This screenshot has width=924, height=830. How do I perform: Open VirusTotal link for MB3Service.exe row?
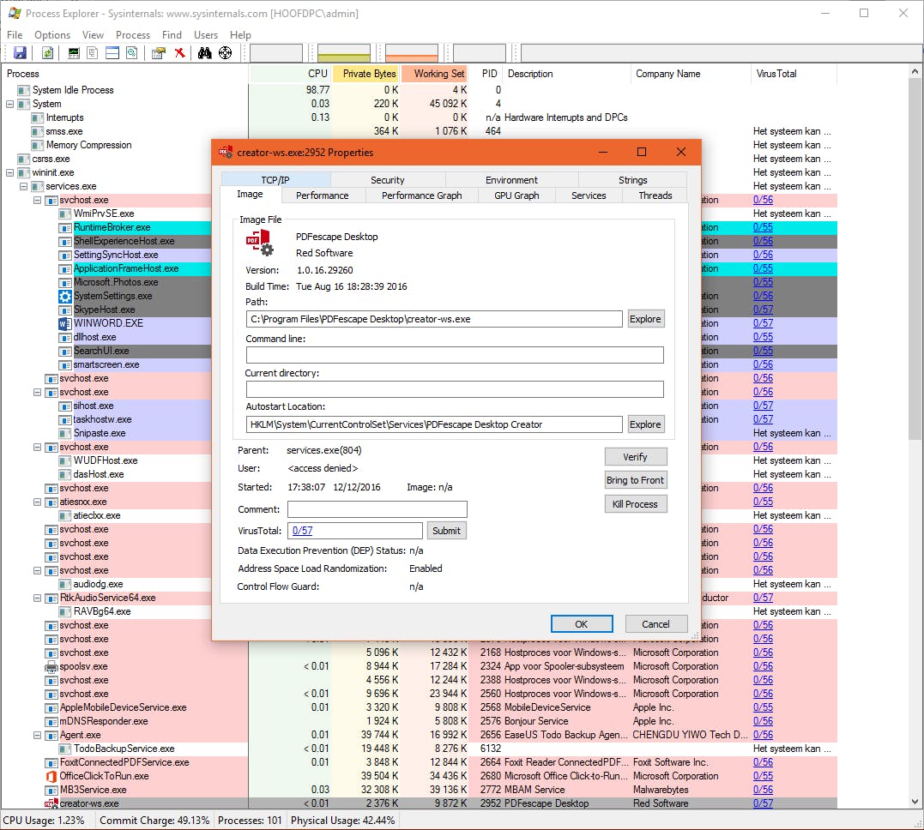pos(763,790)
